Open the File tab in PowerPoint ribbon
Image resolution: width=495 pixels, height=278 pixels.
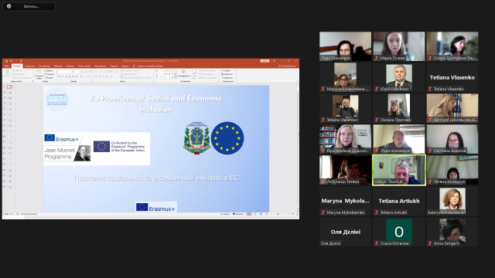[7, 66]
